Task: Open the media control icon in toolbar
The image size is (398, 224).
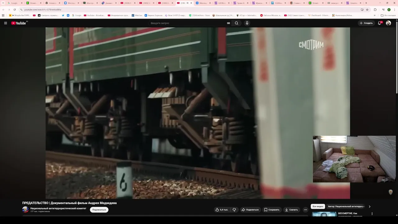Action: tap(383, 10)
